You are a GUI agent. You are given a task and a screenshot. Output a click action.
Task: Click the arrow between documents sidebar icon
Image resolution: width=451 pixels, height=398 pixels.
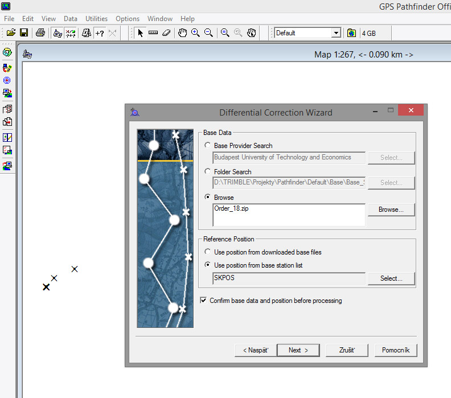pos(7,122)
